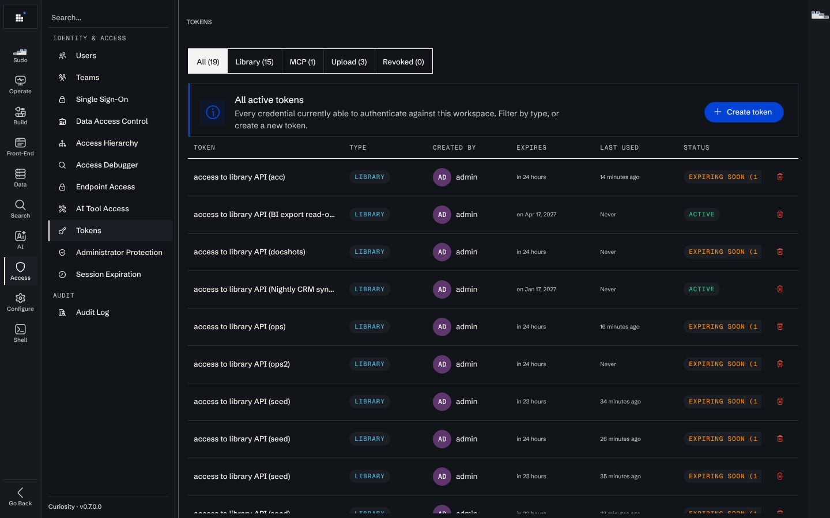Switch to the Revoked (0) tab
The height and width of the screenshot is (518, 830).
[403, 62]
